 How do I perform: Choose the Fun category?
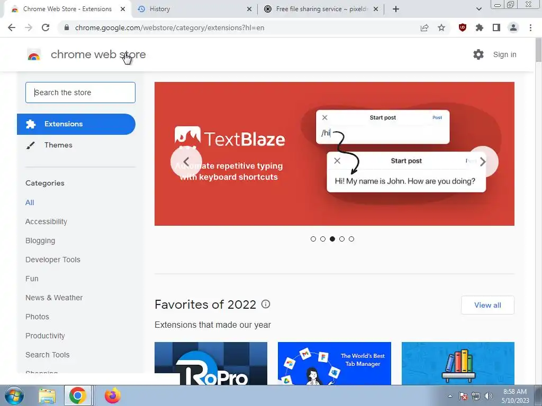[x=32, y=279]
